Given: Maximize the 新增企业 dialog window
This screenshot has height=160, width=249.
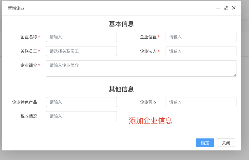Looking at the screenshot, I should (x=226, y=8).
